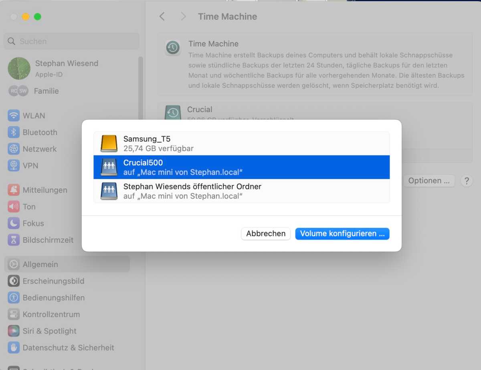
Task: Click the Erscheinungsbild icon
Action: (14, 281)
